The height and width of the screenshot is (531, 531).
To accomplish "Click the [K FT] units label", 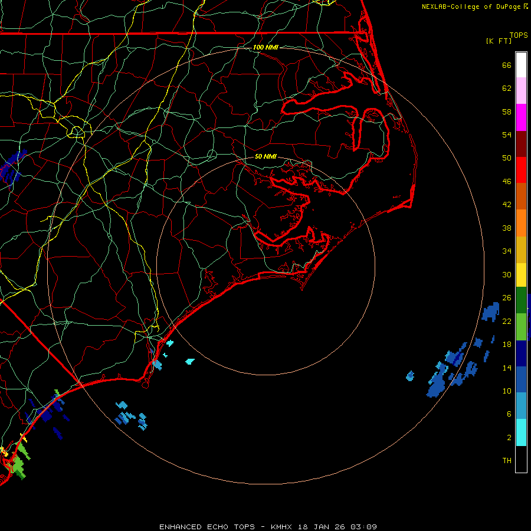I will 499,41.
